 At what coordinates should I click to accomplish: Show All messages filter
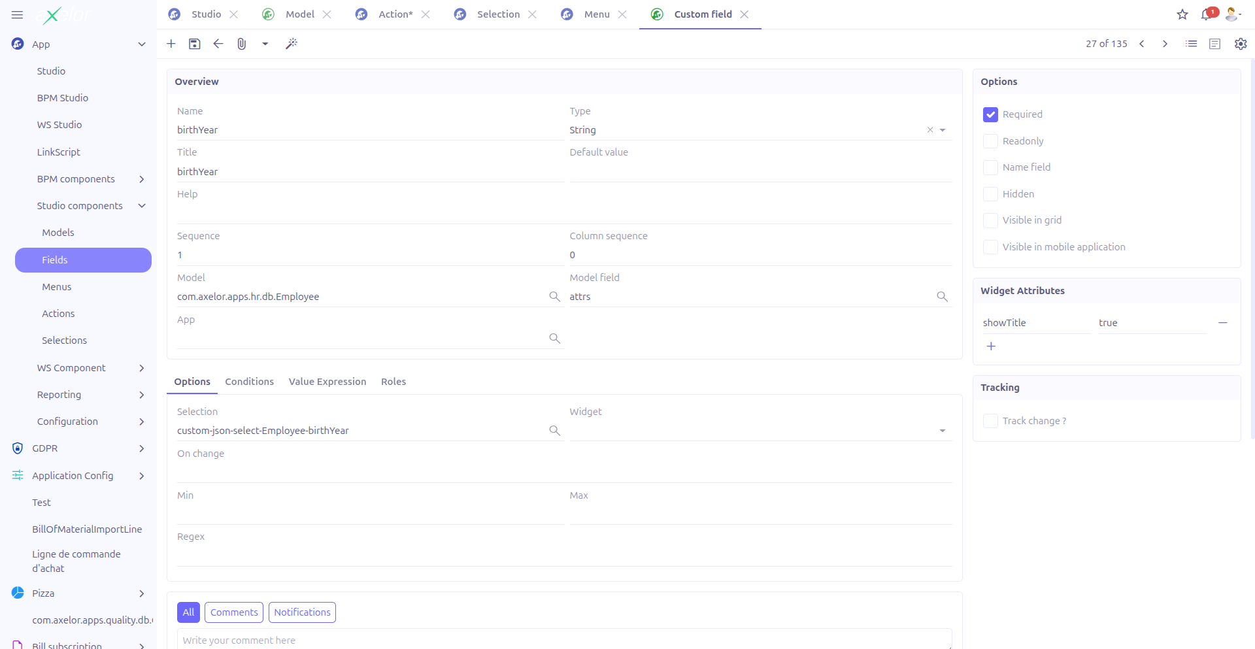(x=188, y=612)
